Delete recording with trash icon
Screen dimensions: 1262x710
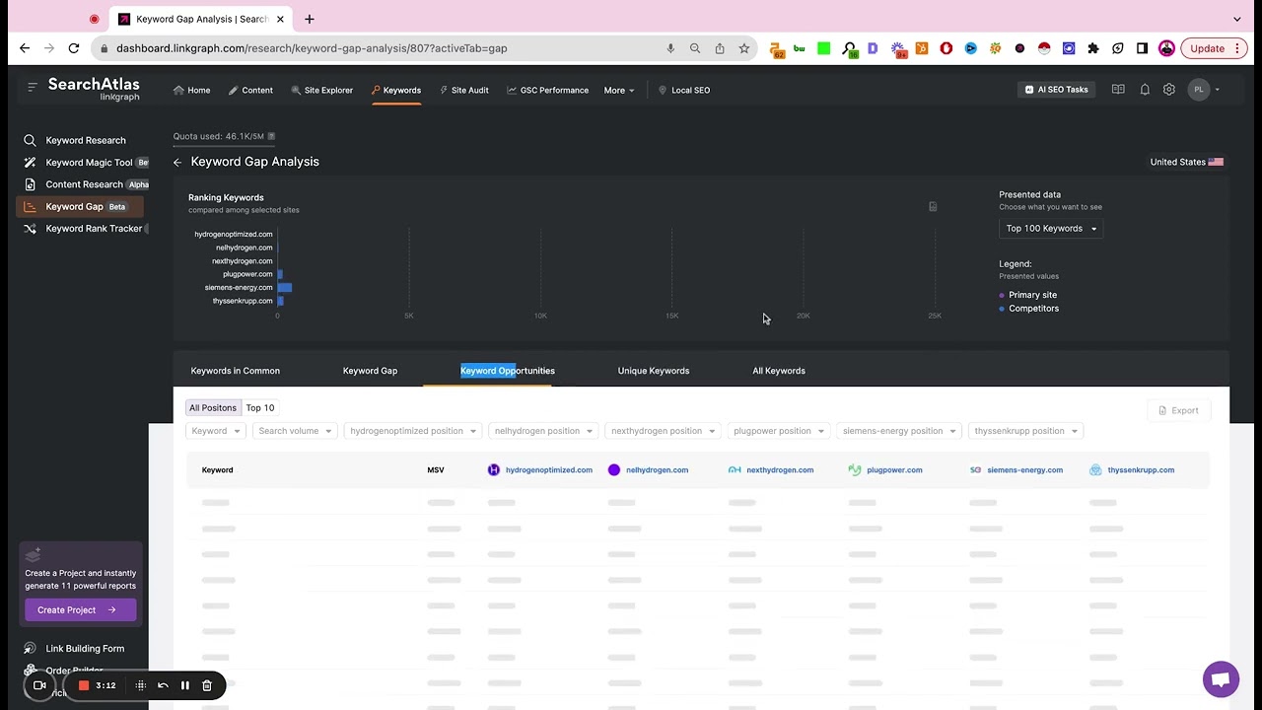207,685
